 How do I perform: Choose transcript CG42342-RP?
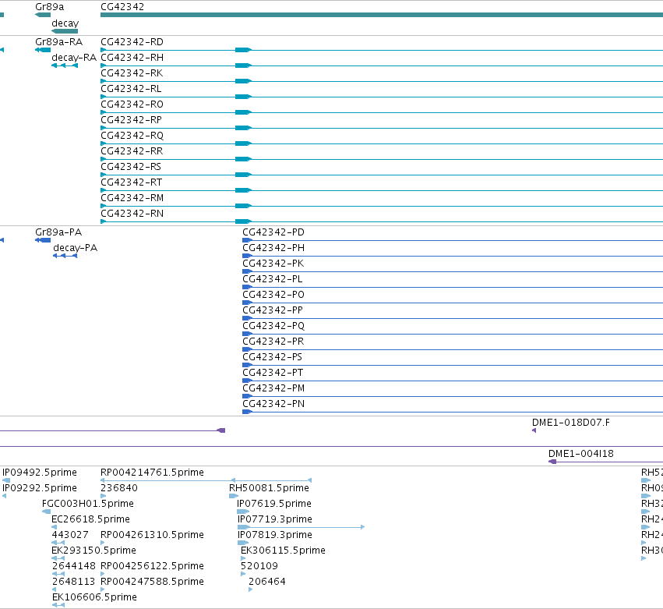tap(131, 120)
